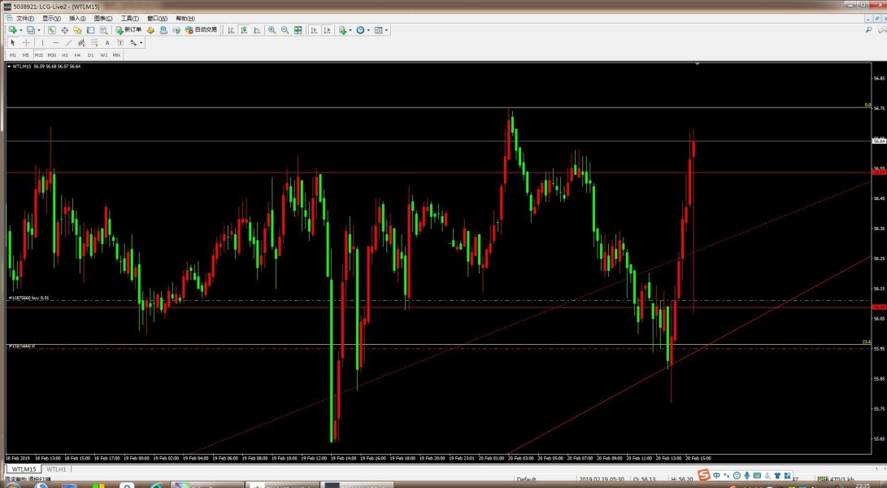Expand the new chart dropdown arrow
Screen dimensions: 887x488
[20, 30]
